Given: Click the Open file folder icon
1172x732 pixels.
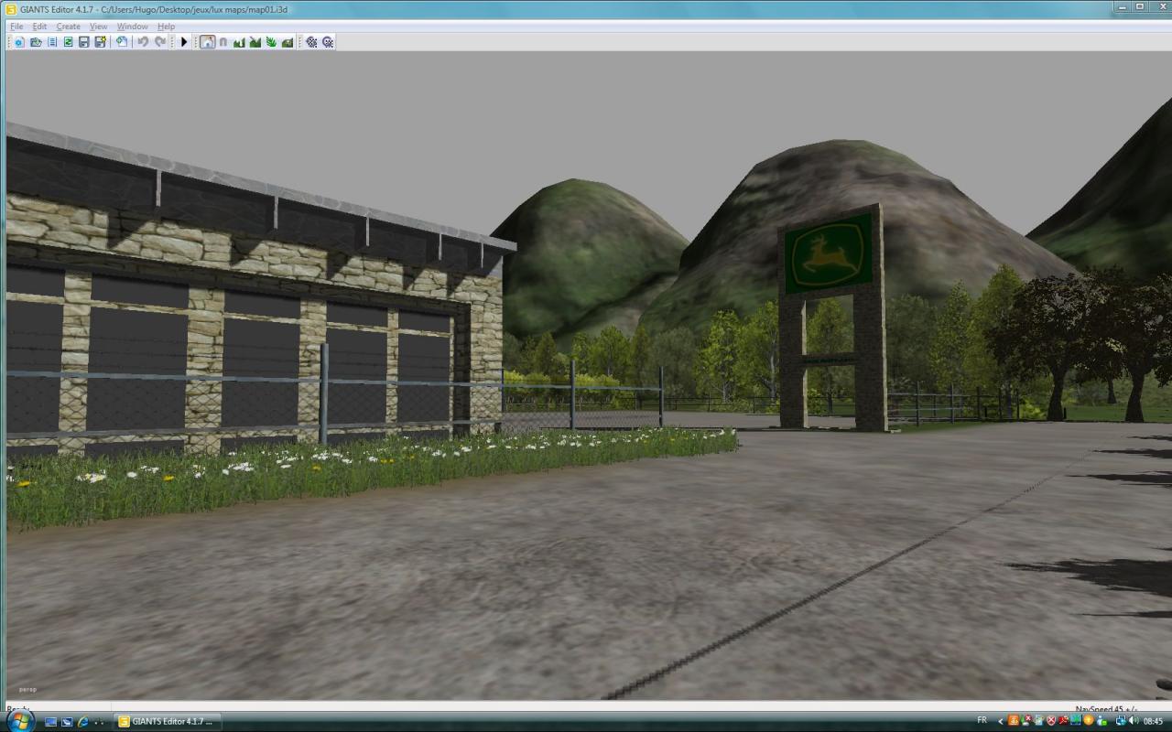Looking at the screenshot, I should point(36,42).
